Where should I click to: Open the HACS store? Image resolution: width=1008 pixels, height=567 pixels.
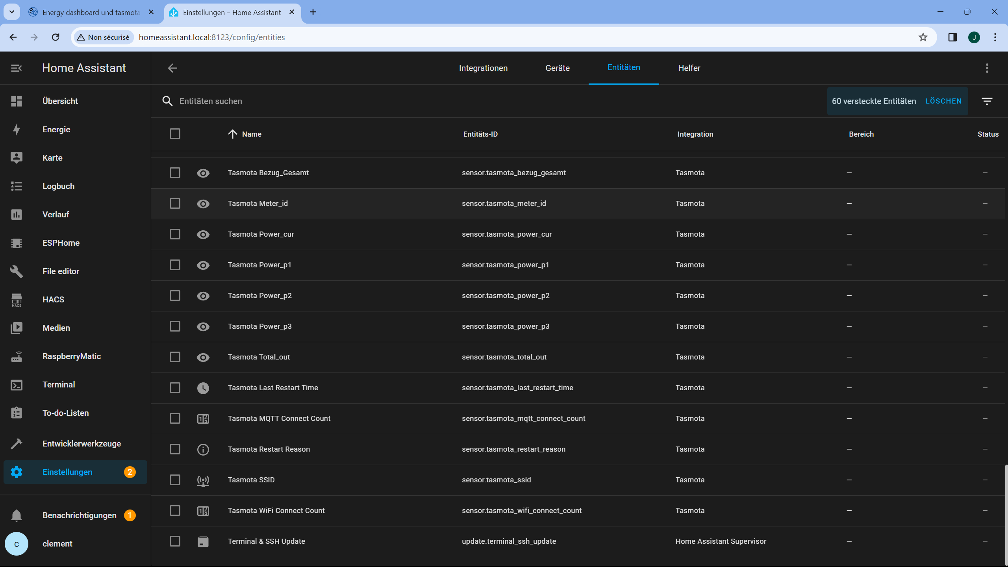[x=75, y=300]
